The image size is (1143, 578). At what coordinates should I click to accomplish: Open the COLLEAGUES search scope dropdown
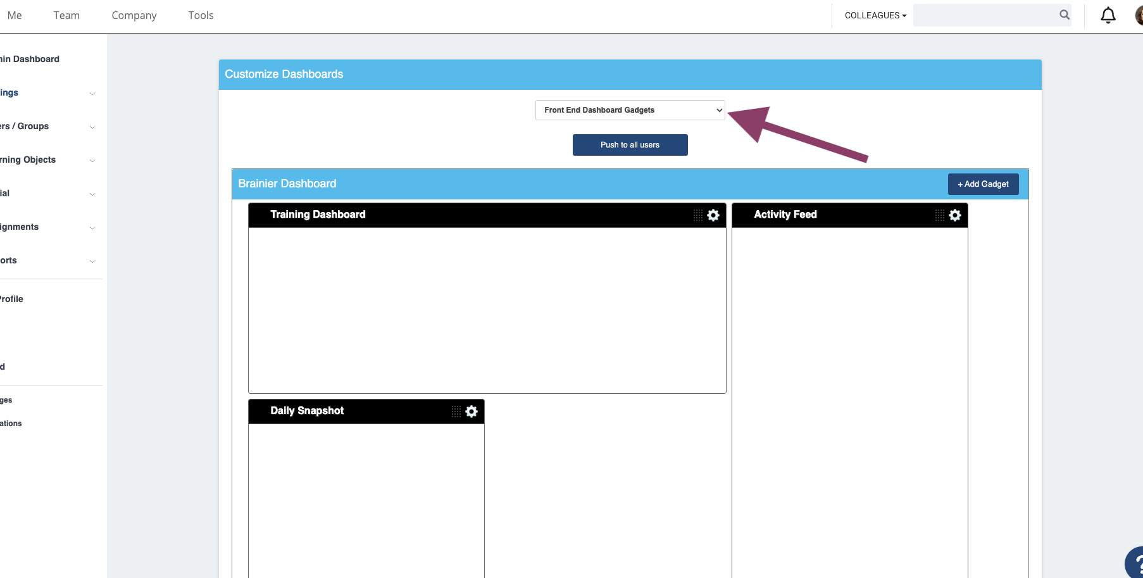(x=875, y=15)
